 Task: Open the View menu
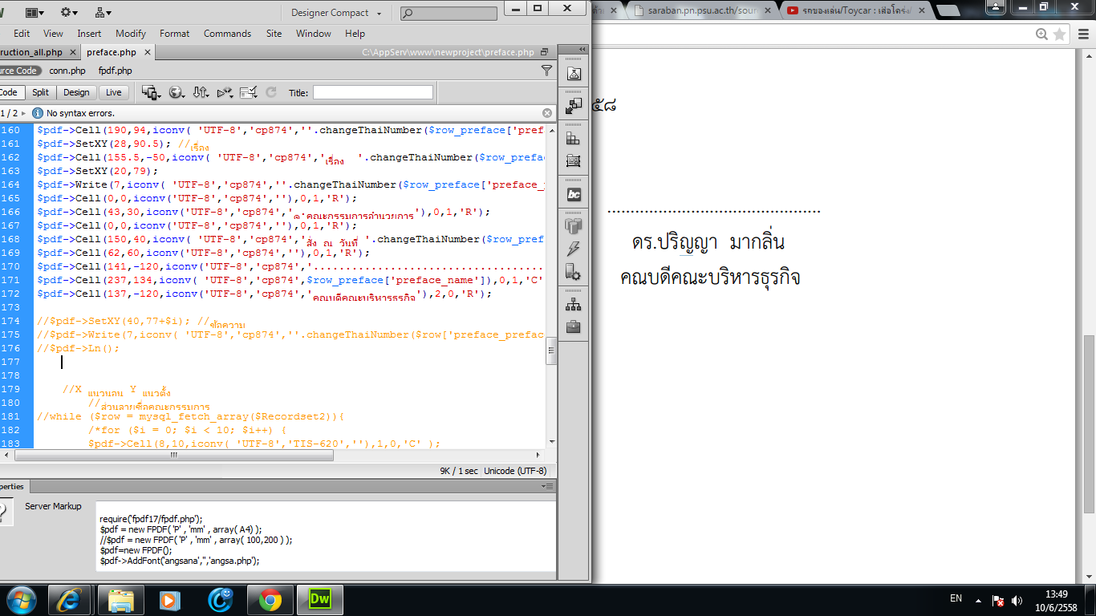point(53,34)
